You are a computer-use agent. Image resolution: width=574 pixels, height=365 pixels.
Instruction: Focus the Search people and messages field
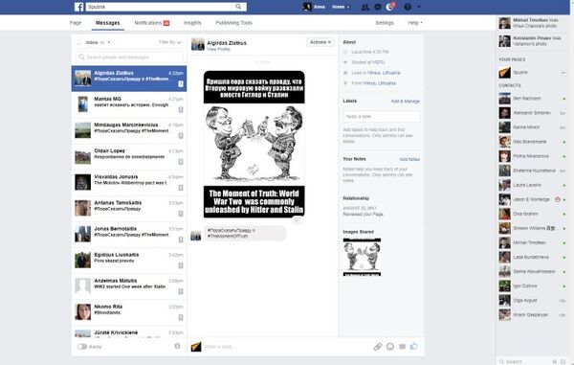[129, 57]
